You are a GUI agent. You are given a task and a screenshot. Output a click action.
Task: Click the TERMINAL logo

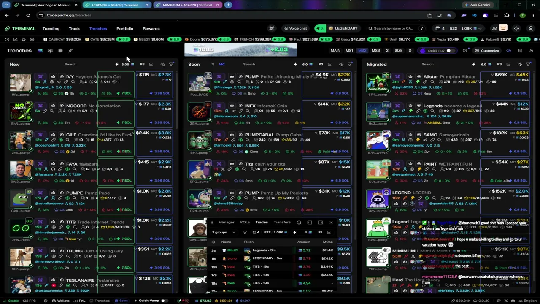pos(20,29)
